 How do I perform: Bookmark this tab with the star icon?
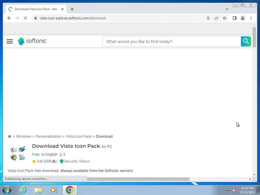[x=224, y=18]
